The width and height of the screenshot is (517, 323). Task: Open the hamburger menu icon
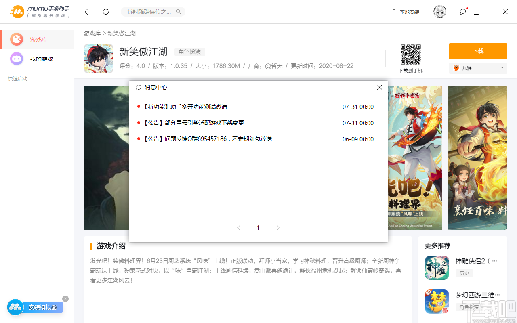[476, 12]
